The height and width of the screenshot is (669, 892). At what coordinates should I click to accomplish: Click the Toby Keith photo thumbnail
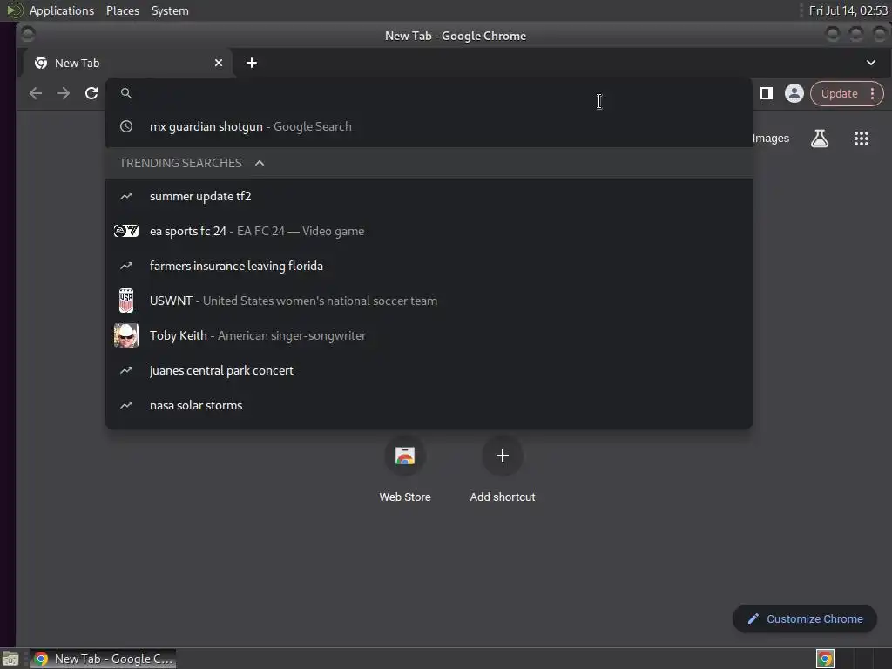tap(126, 335)
